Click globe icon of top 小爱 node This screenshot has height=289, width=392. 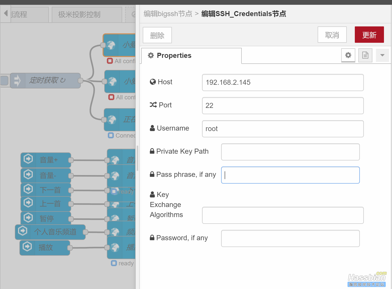coord(111,45)
